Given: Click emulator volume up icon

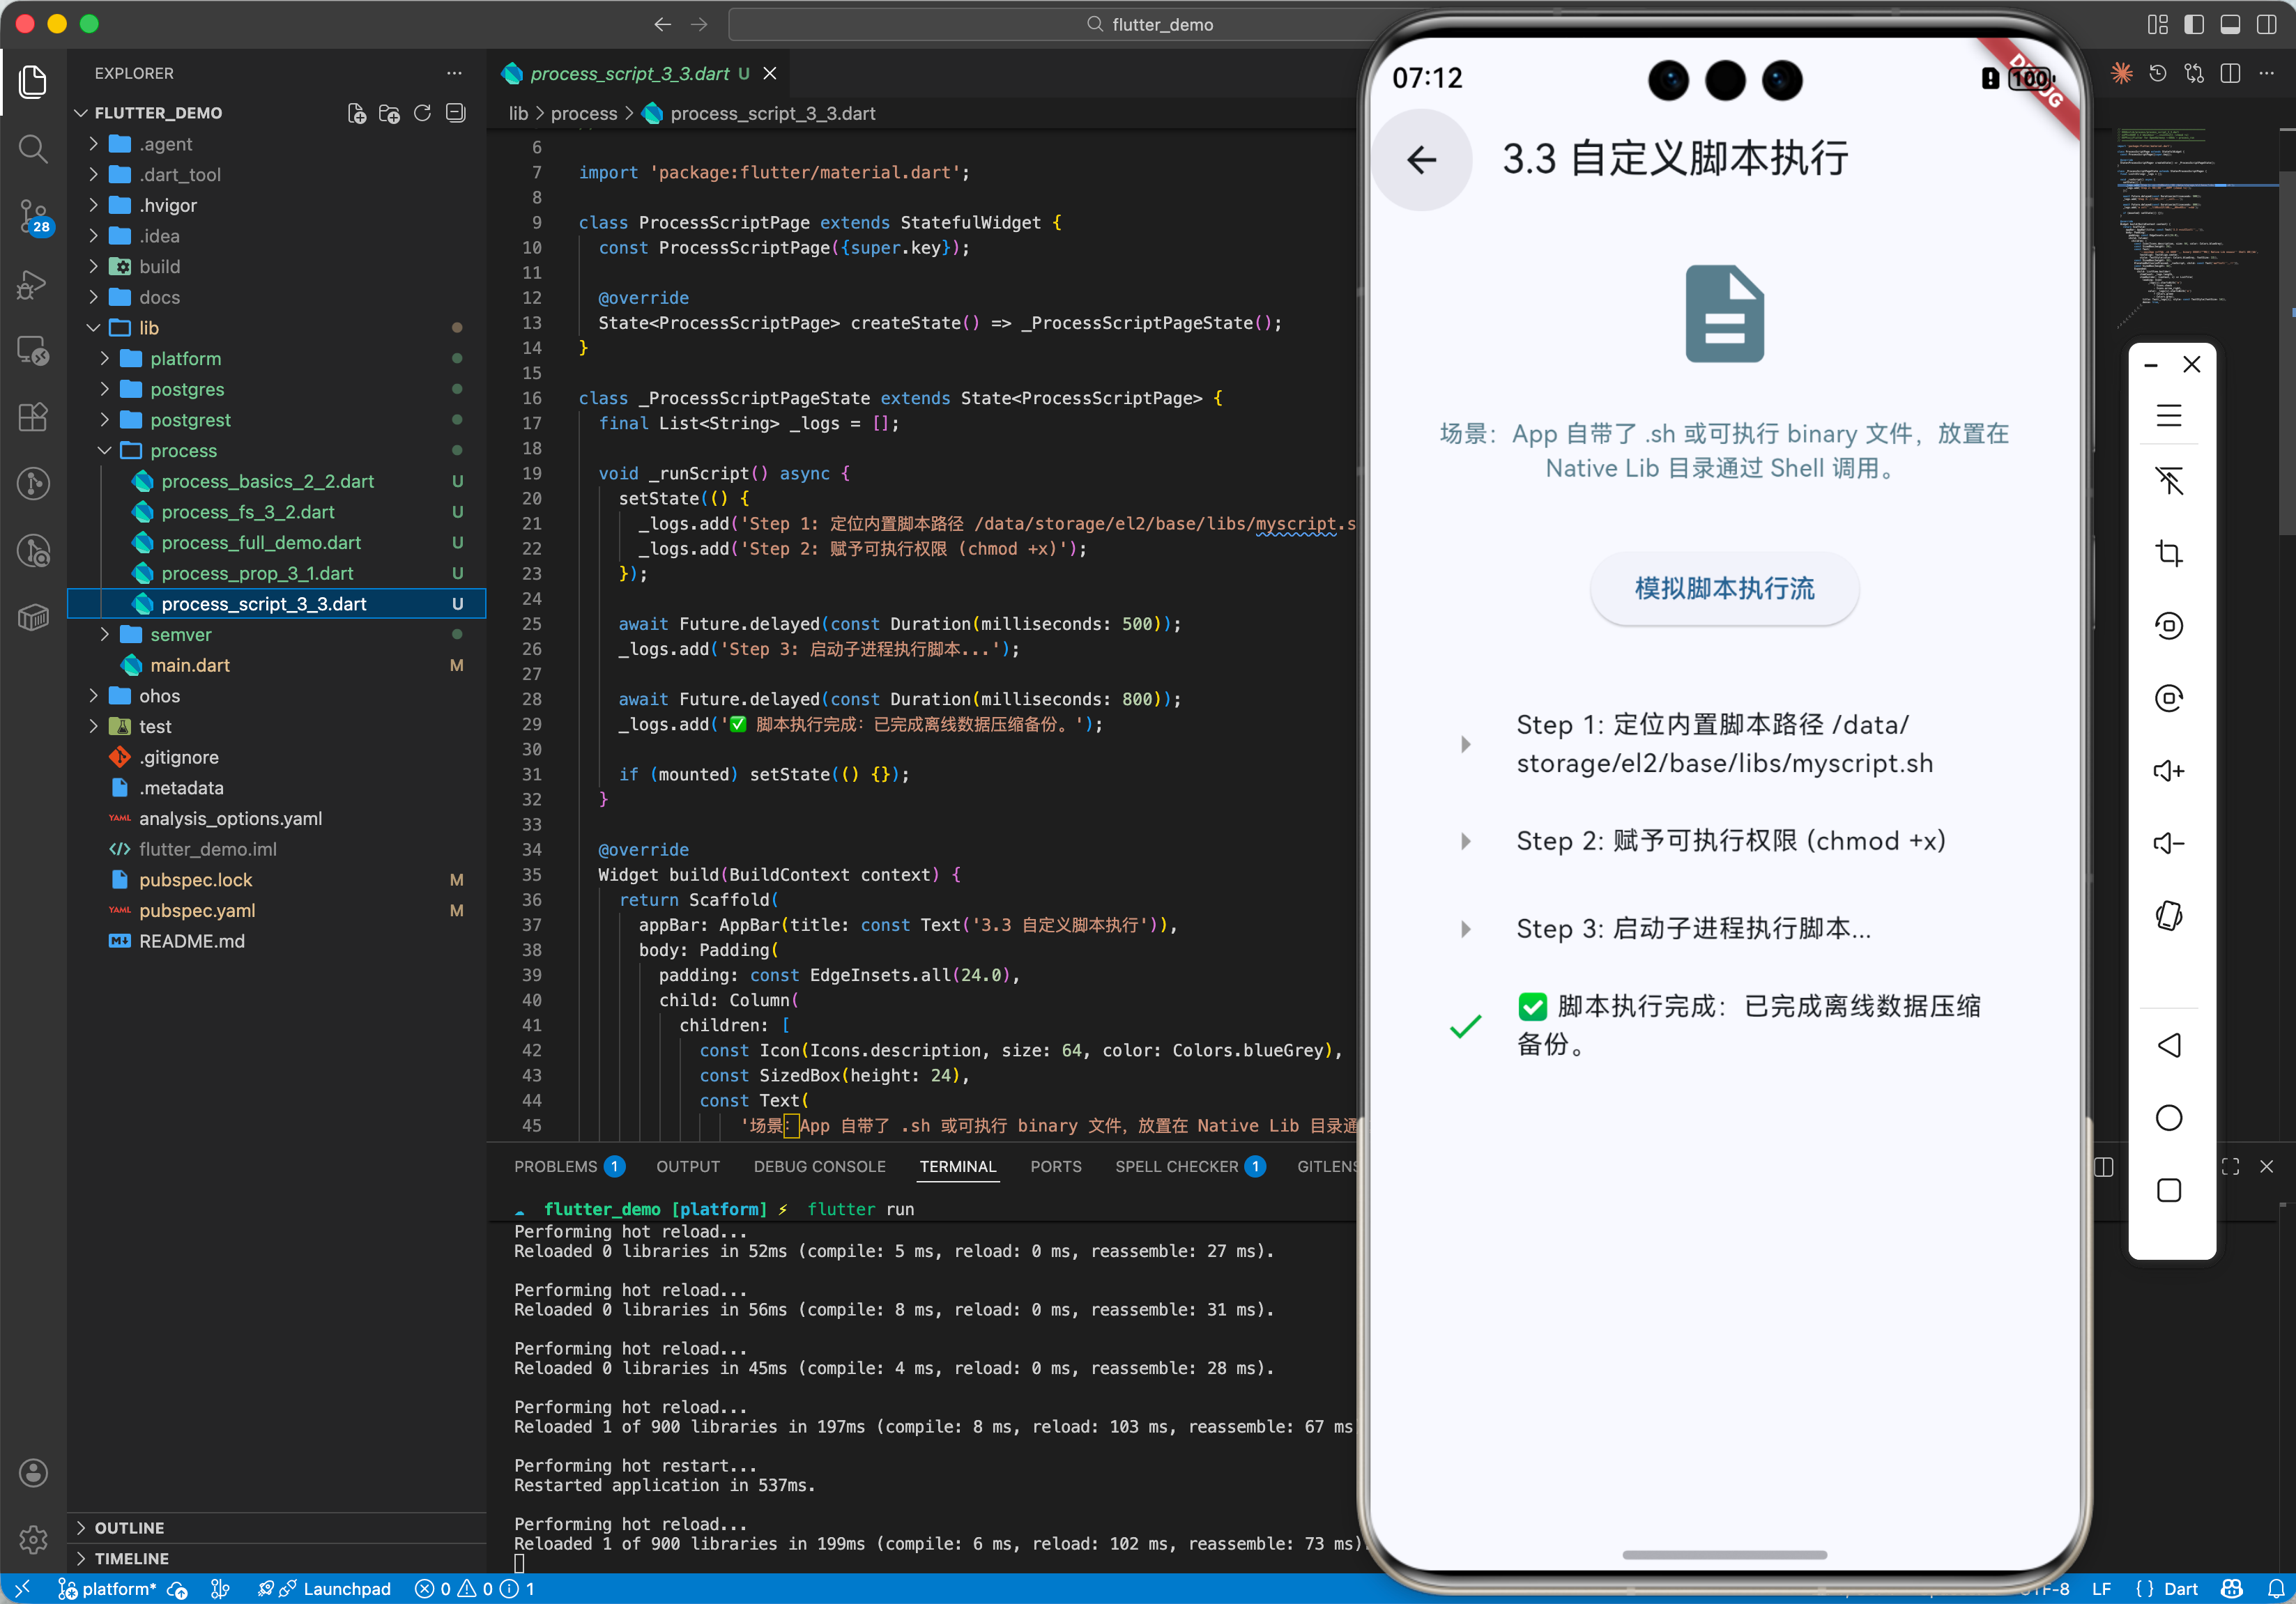Looking at the screenshot, I should 2168,771.
